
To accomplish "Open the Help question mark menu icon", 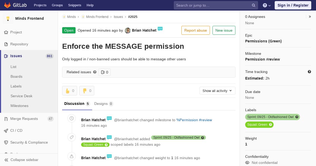I will coord(265,5).
